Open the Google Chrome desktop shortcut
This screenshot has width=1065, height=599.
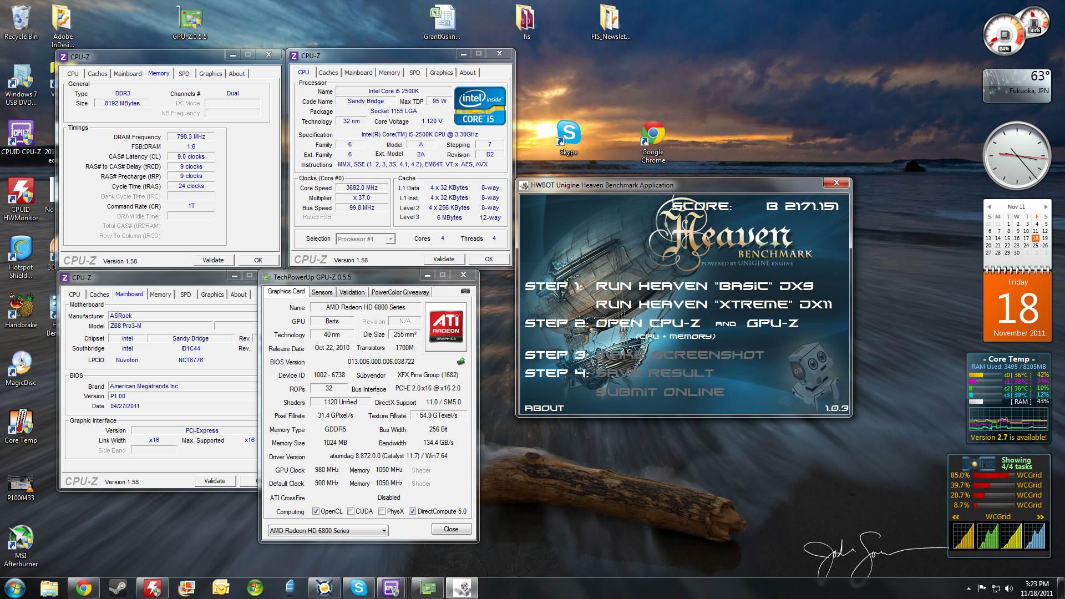pos(653,142)
